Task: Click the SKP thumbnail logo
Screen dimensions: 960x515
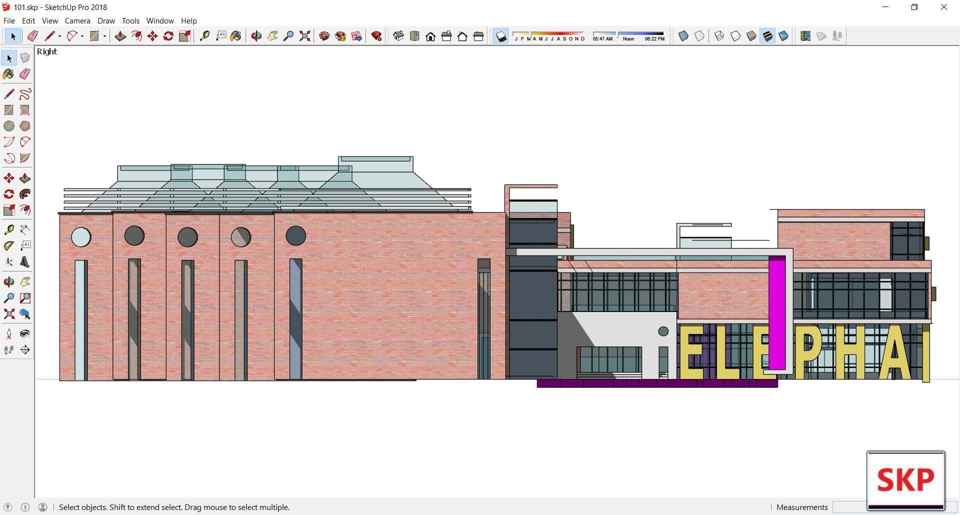Action: pos(905,480)
